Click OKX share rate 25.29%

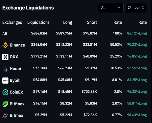point(116,56)
